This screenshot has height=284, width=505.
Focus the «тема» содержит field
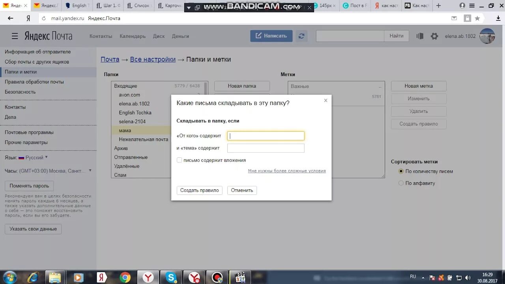(266, 148)
